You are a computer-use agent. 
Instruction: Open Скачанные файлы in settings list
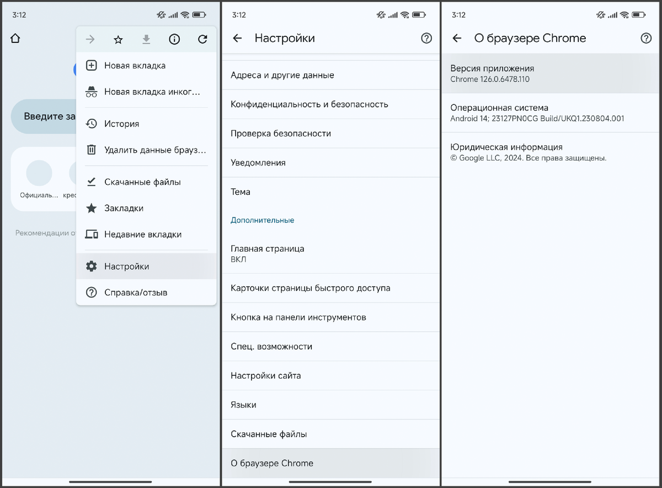click(330, 434)
